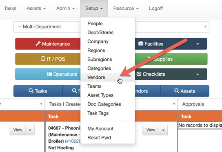This screenshot has height=152, width=222.
Task: Click the green Supplies button
Action: tap(171, 59)
